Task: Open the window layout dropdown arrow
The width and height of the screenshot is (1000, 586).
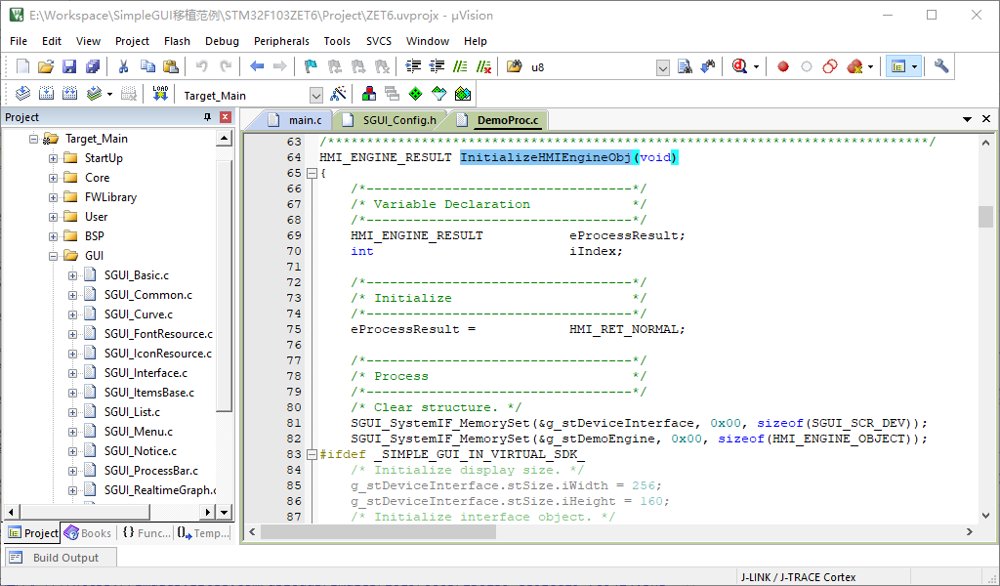Action: (914, 66)
